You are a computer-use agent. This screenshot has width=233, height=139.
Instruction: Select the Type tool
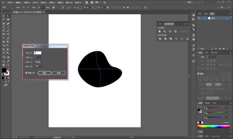[x=4, y=27]
